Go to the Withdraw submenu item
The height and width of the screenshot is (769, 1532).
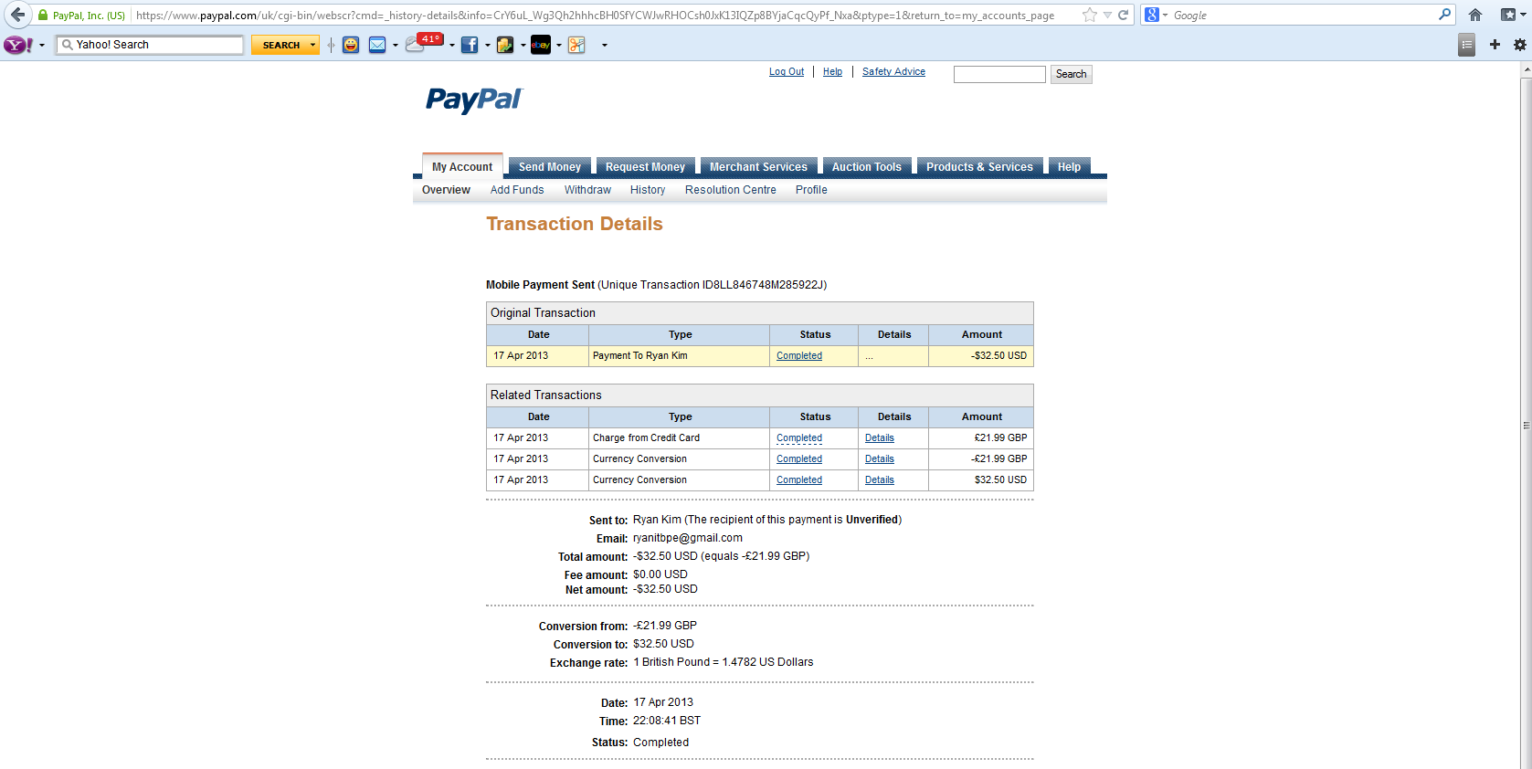587,190
